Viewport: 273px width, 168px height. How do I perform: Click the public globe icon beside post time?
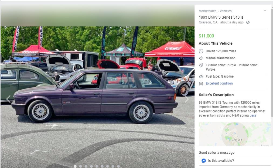[248, 22]
